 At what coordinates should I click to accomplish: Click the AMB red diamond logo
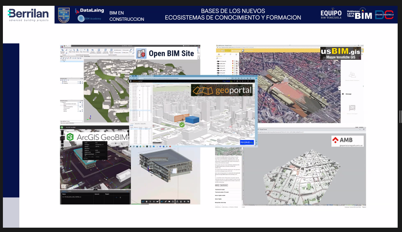[x=335, y=140]
